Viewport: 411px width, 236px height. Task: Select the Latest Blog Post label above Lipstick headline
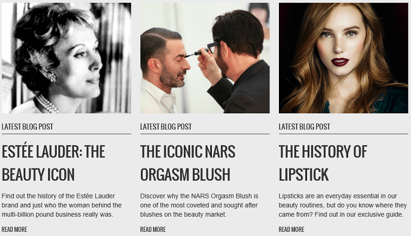(305, 127)
